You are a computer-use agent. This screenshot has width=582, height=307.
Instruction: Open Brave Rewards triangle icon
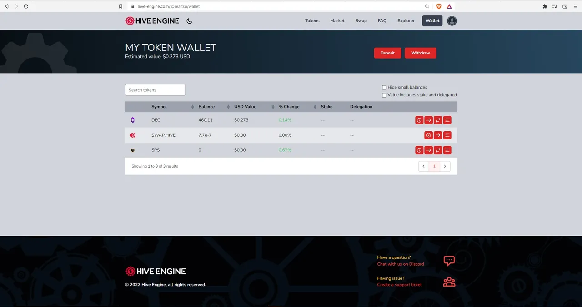[x=449, y=6]
